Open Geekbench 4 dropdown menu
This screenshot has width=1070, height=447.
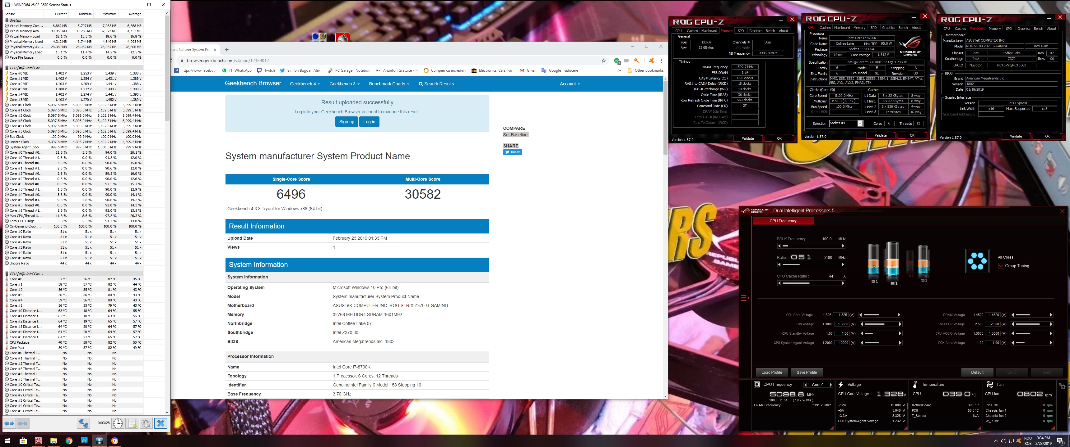(x=305, y=84)
